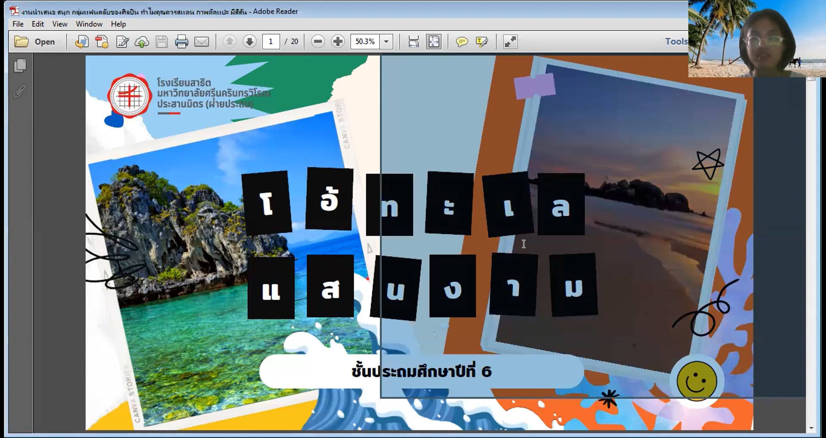Show the Page Thumbnails panel

(20, 66)
